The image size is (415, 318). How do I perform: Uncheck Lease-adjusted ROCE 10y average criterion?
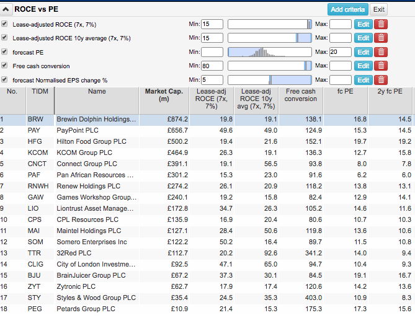pyautogui.click(x=4, y=38)
